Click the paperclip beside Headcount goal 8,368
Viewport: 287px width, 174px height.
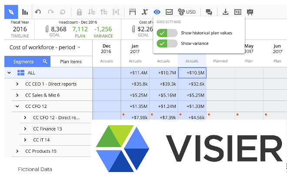tap(47, 29)
